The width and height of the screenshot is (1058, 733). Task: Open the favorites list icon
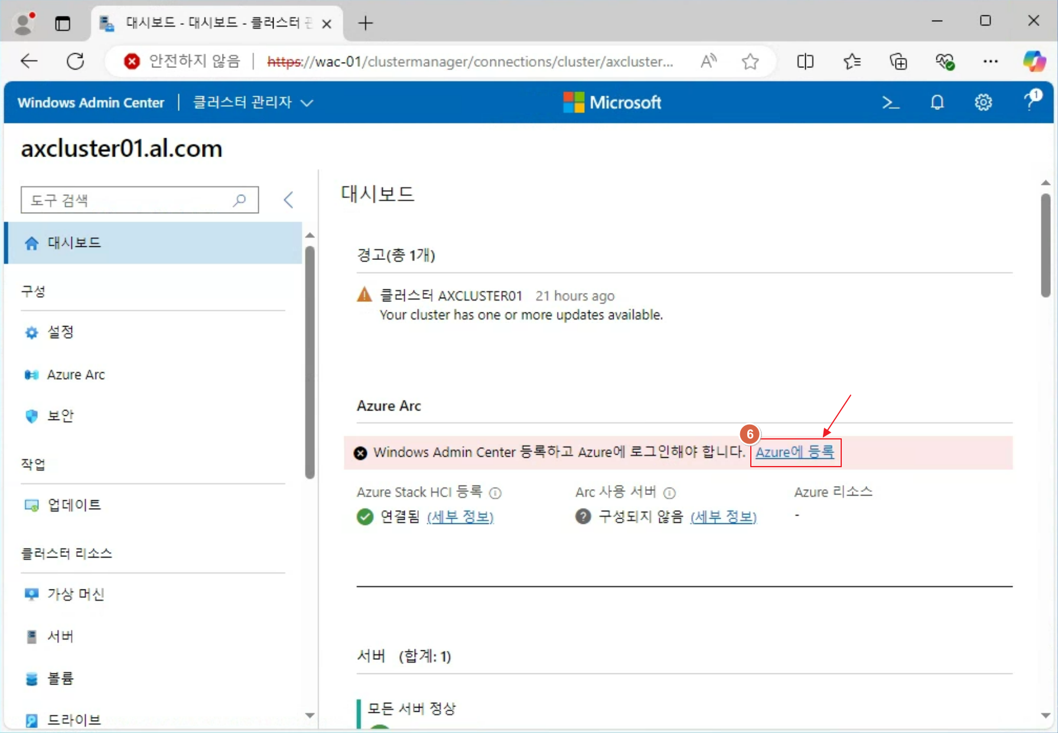coord(852,61)
